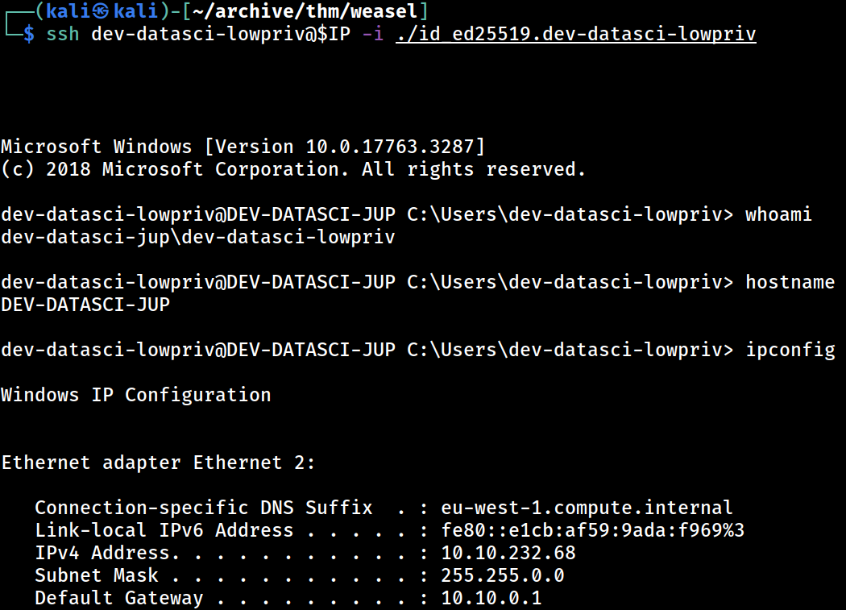This screenshot has width=846, height=610.
Task: Click the ipconfig command text
Action: click(790, 350)
